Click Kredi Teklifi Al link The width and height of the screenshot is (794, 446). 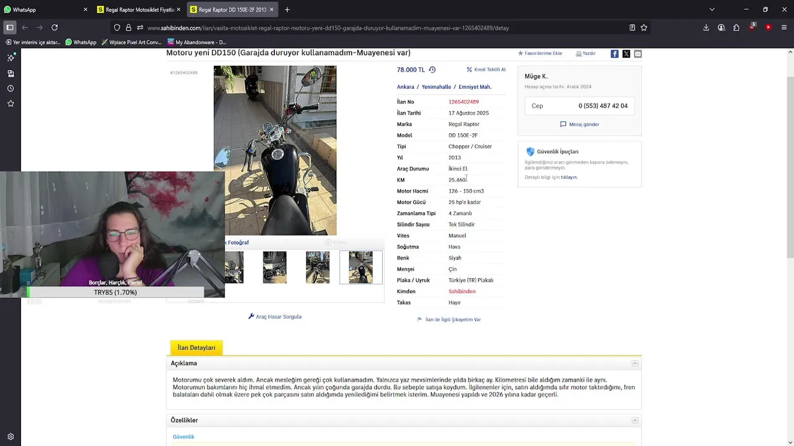point(486,70)
